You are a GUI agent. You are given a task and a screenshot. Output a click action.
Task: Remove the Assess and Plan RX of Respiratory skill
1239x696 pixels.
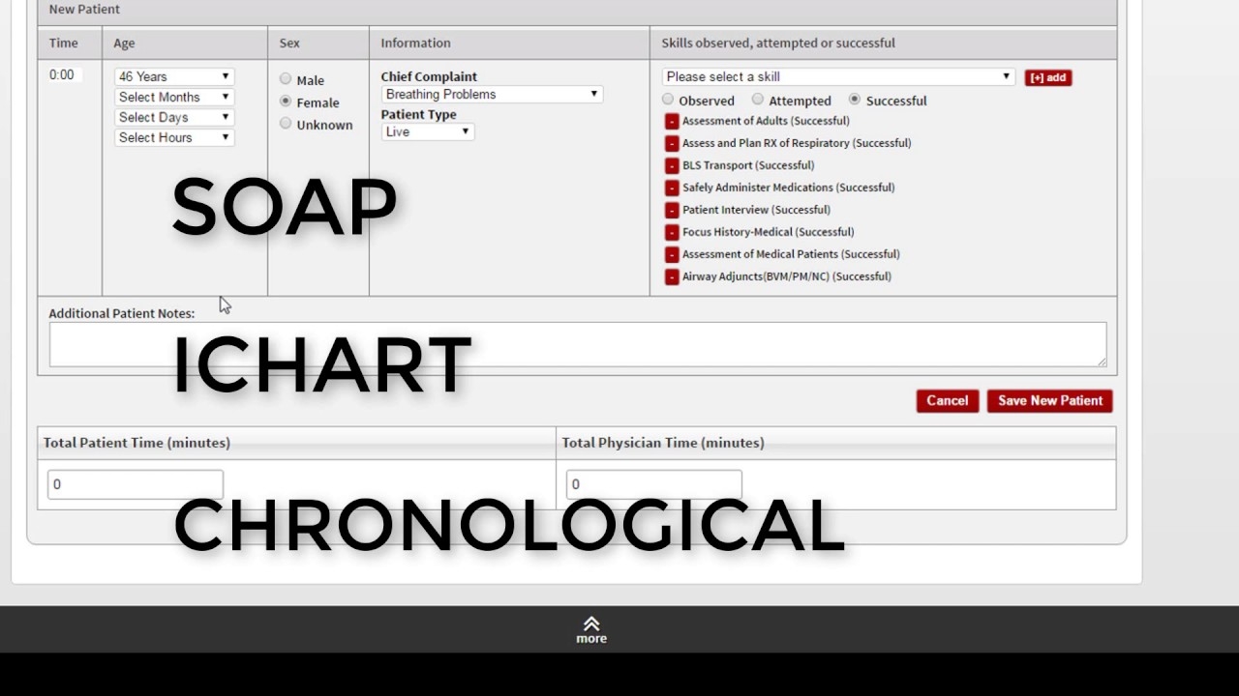pos(672,143)
